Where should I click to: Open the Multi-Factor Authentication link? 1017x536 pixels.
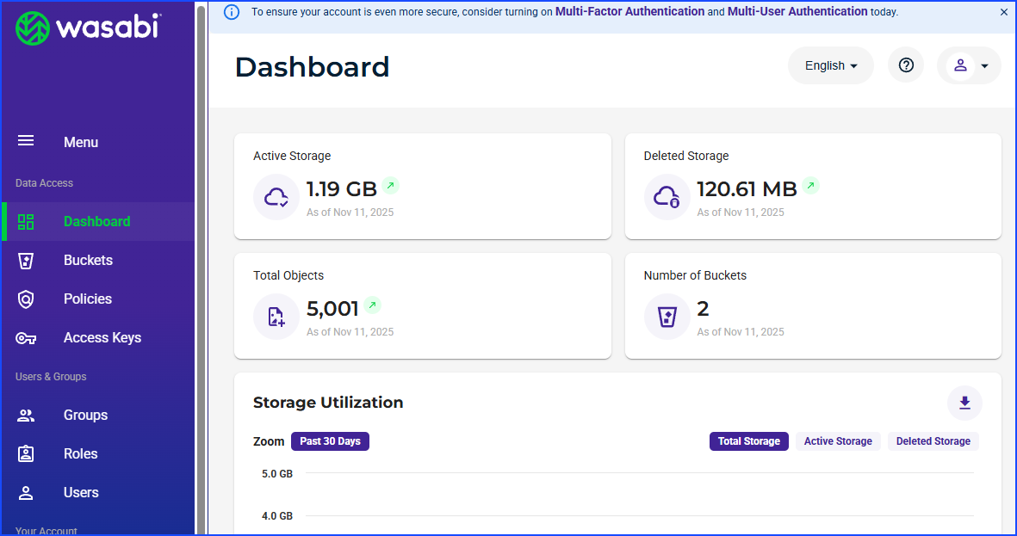(x=629, y=12)
